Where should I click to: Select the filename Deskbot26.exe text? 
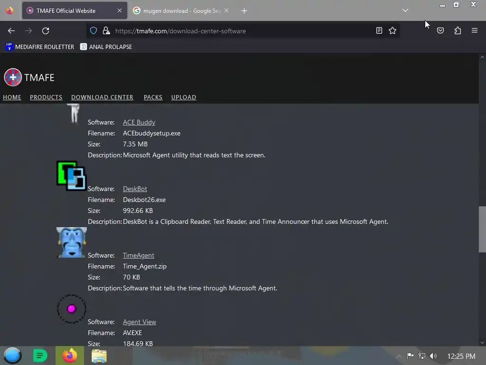tap(144, 200)
